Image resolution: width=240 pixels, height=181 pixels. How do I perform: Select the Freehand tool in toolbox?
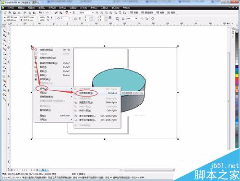point(4,45)
